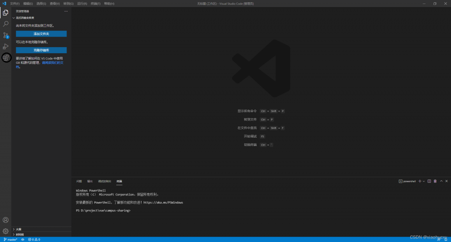This screenshot has height=242, width=451.
Task: Open terminal launch profile dropdown arrow
Action: pyautogui.click(x=424, y=181)
